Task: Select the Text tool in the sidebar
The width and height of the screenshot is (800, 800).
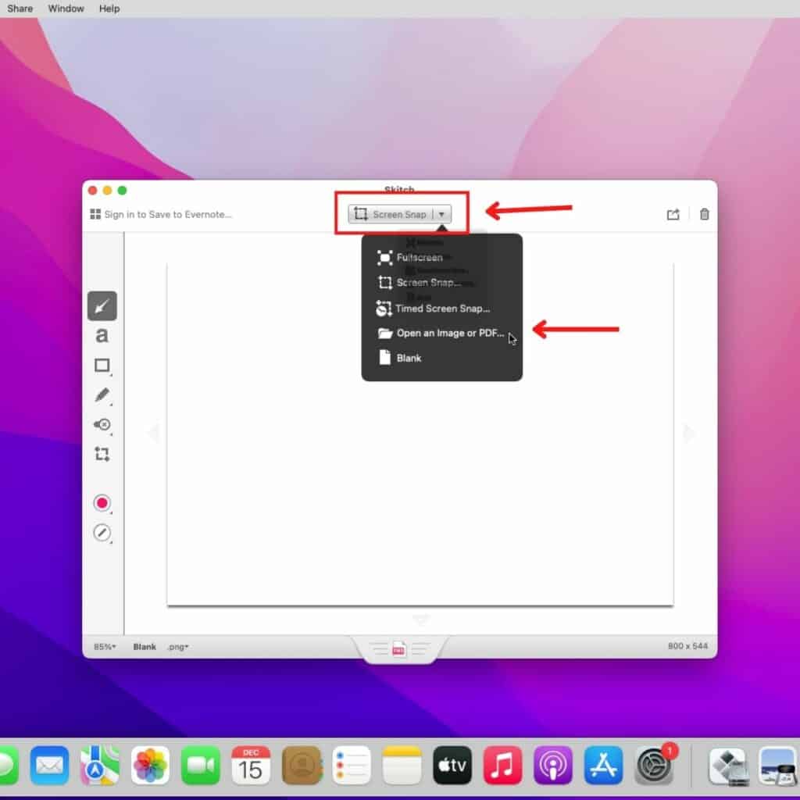Action: coord(102,335)
